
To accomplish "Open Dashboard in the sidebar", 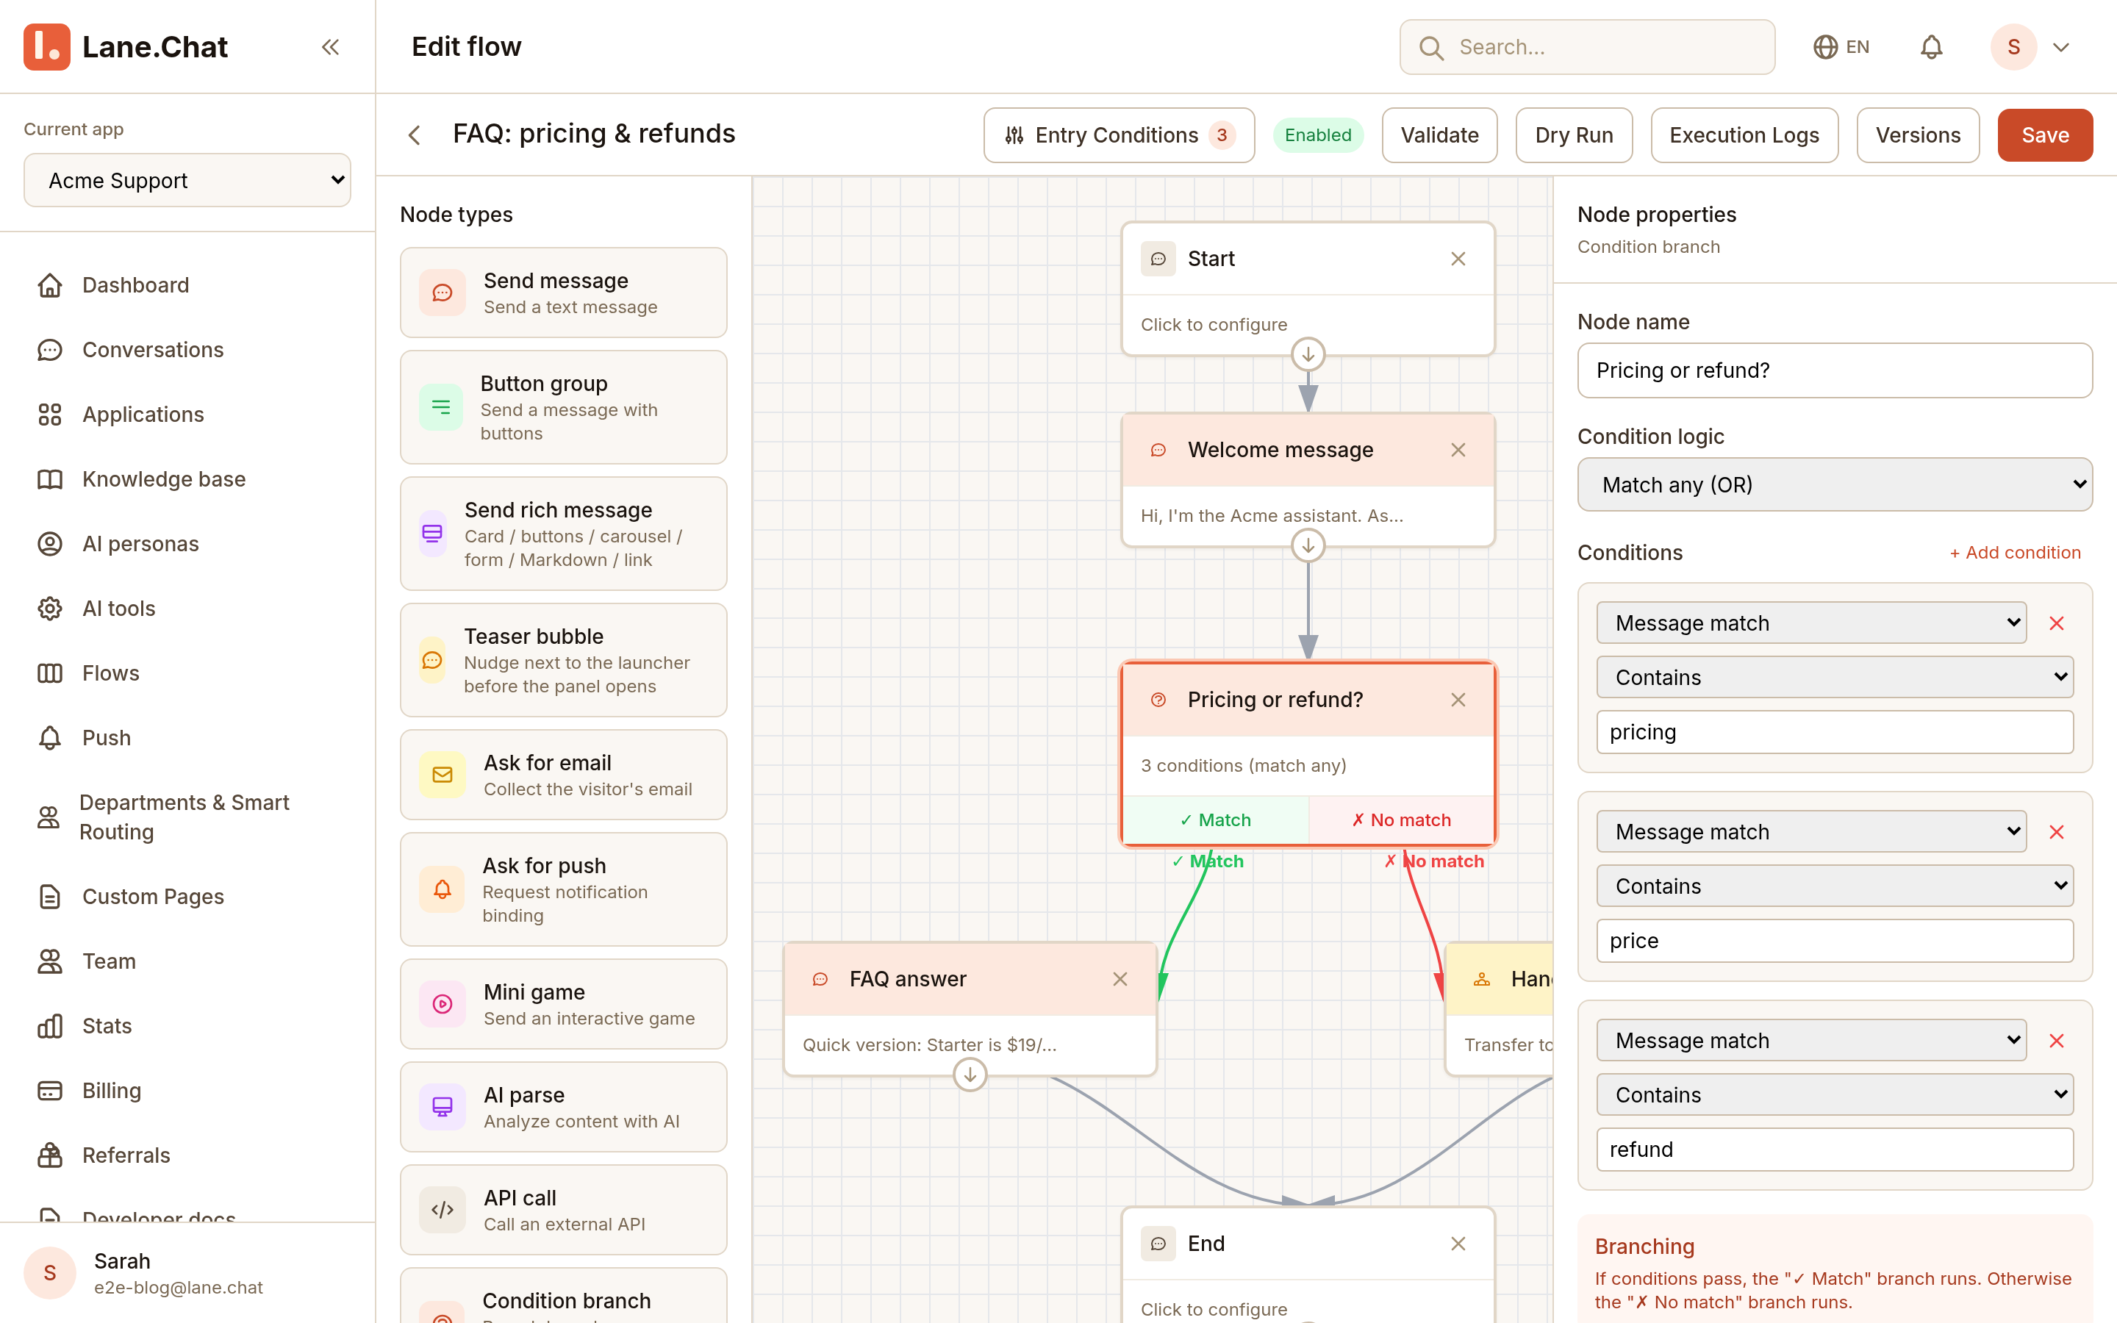I will [x=187, y=285].
